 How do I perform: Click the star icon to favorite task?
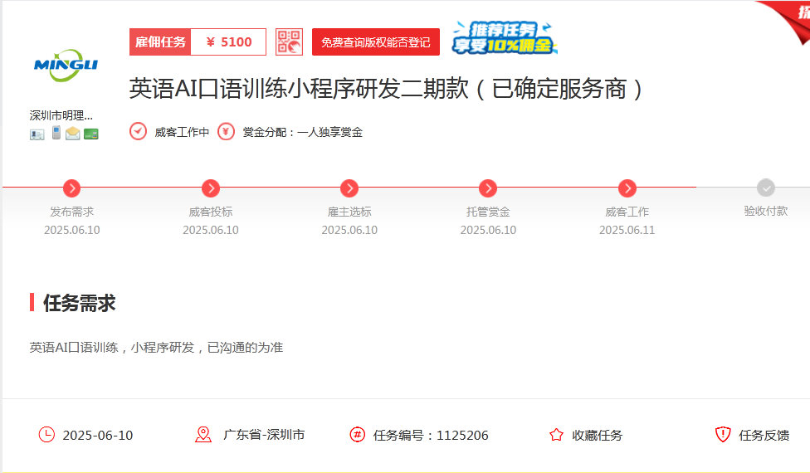tap(556, 435)
